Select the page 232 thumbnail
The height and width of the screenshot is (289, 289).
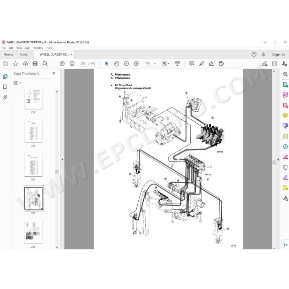tap(33, 198)
